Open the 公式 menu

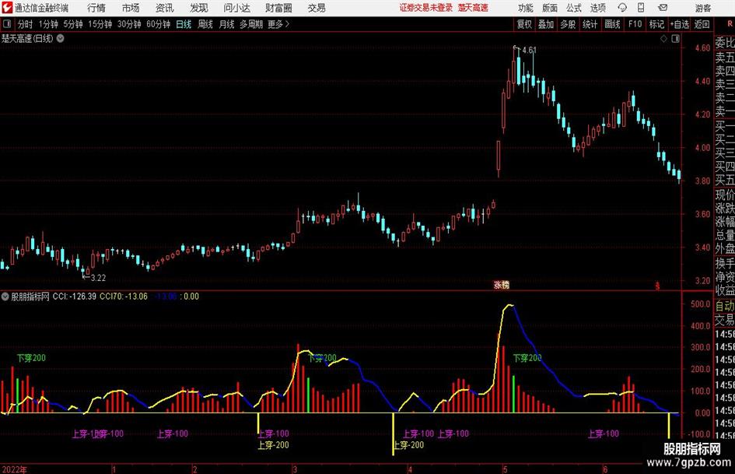click(574, 8)
